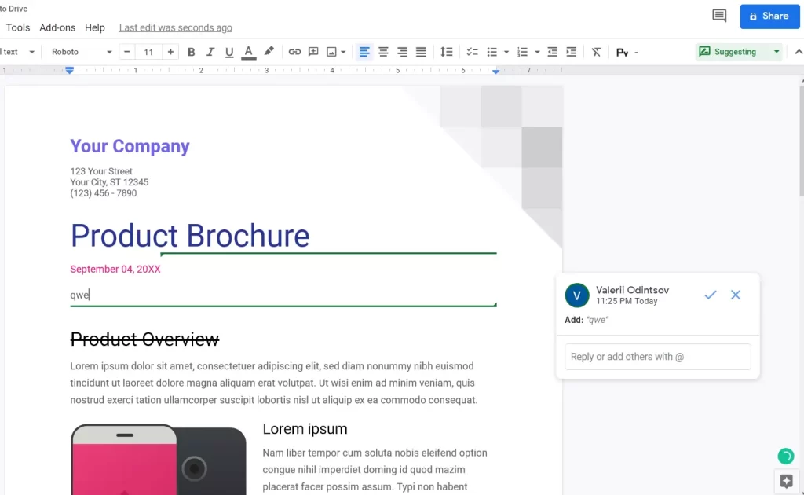Viewport: 804px width, 495px height.
Task: Click the right indent marker on the ruler
Action: tap(496, 71)
